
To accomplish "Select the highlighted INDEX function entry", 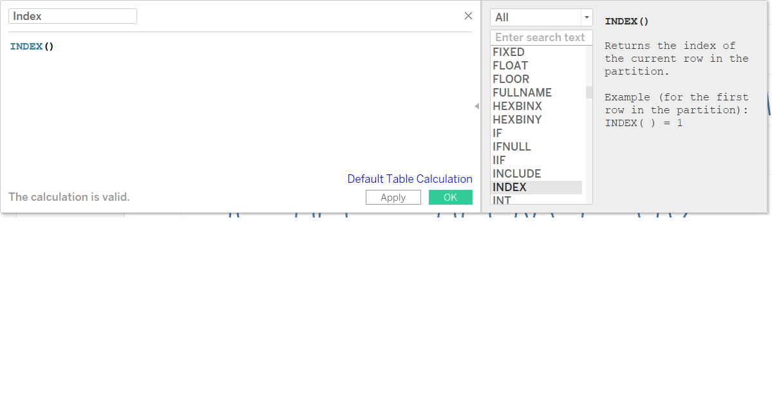I will pos(509,187).
